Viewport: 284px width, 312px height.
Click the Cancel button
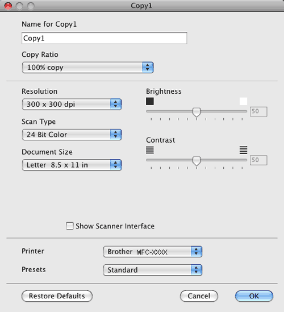pyautogui.click(x=199, y=296)
